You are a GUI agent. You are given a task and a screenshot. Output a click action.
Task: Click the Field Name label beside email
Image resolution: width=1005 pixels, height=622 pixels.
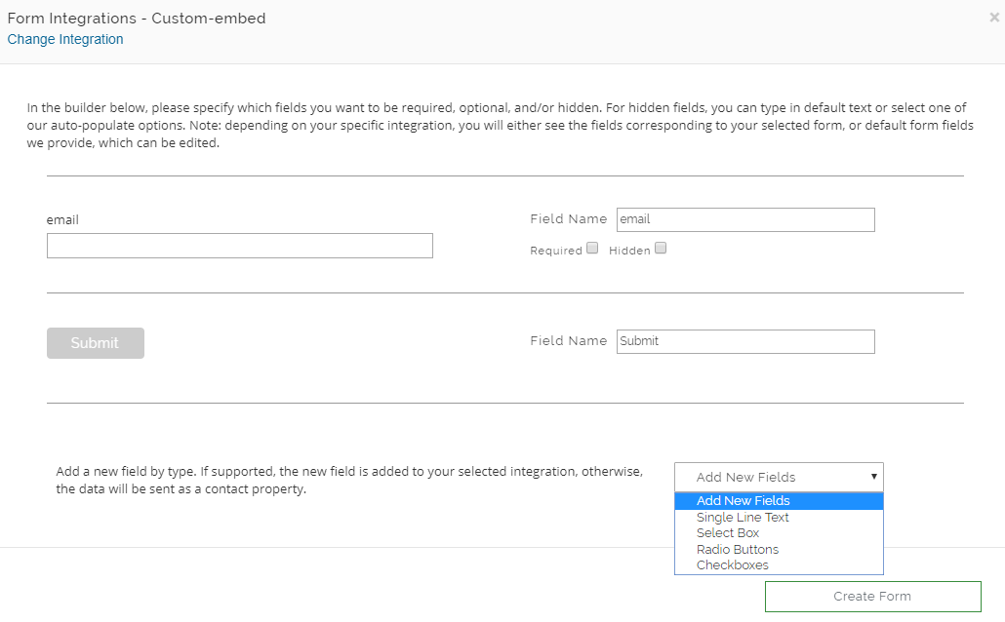coord(569,218)
